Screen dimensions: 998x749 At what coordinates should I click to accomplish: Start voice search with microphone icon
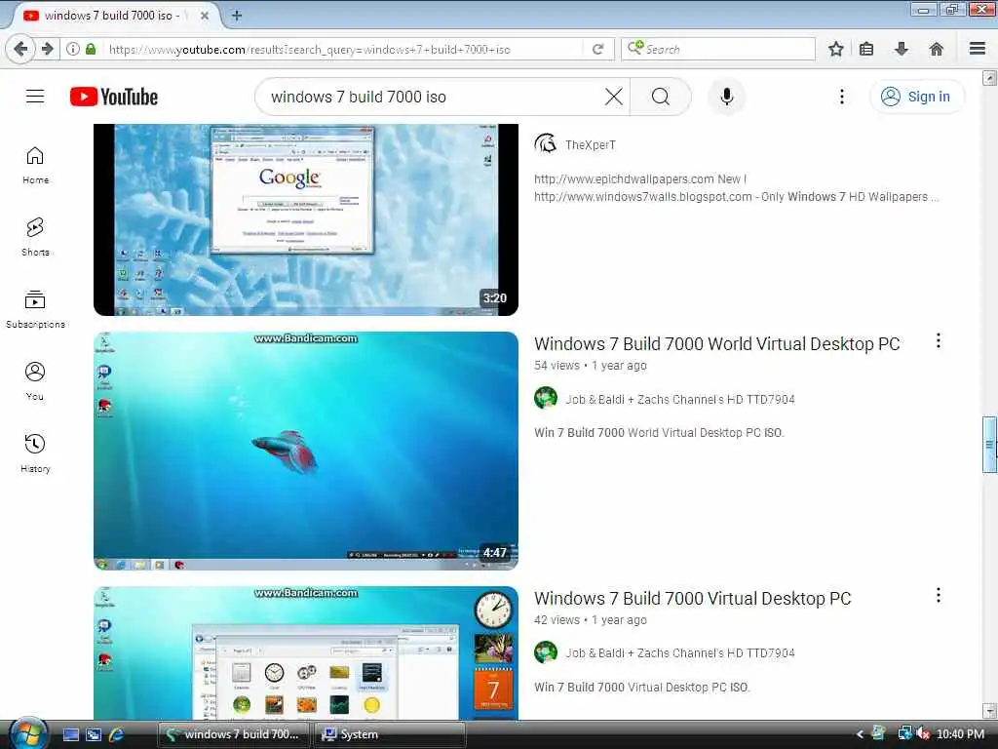pos(726,97)
